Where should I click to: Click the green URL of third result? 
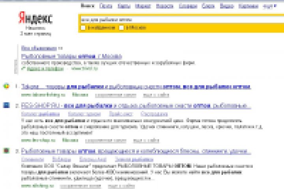click(x=38, y=186)
